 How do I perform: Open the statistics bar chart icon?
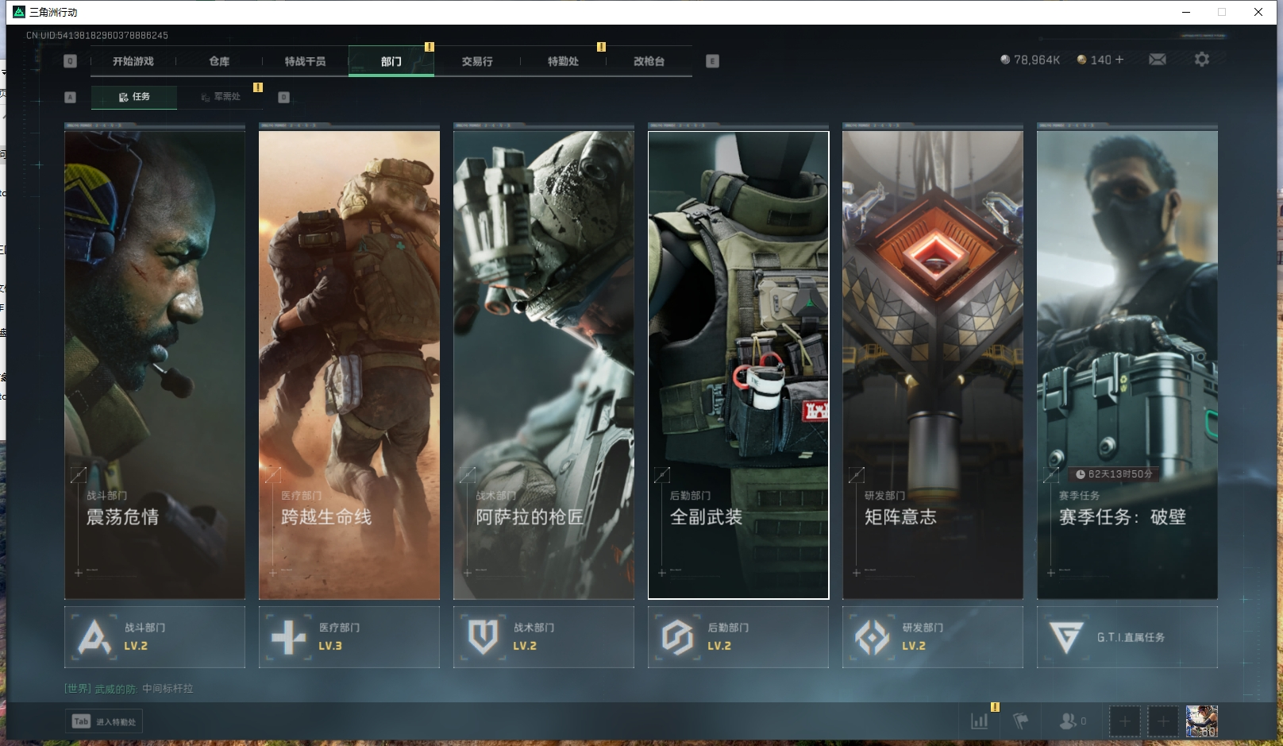980,721
